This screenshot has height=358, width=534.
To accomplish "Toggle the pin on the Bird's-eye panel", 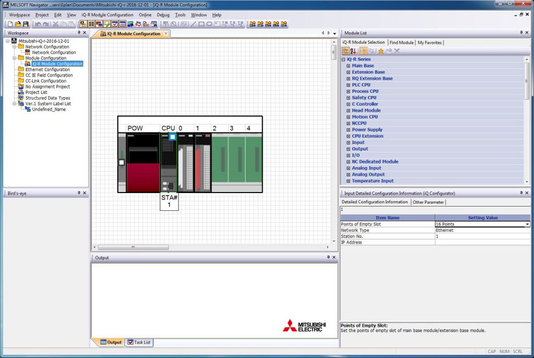I will pyautogui.click(x=79, y=193).
